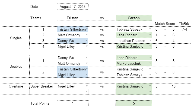
Task: Open Kristina Sanjevic Super Breaker dropdown
Action: [150, 86]
